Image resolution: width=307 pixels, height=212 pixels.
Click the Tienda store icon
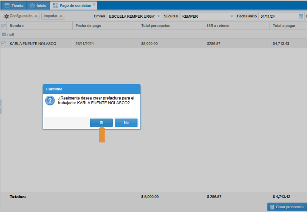[7, 6]
